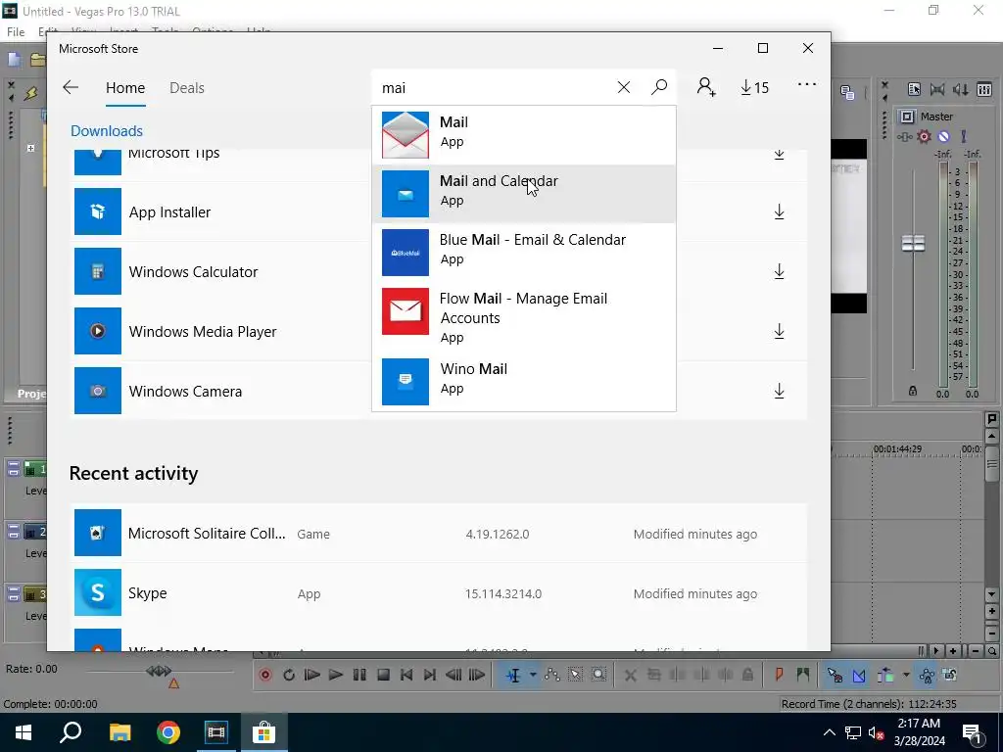Click the Master volume fader handle
Image resolution: width=1003 pixels, height=752 pixels.
click(913, 243)
